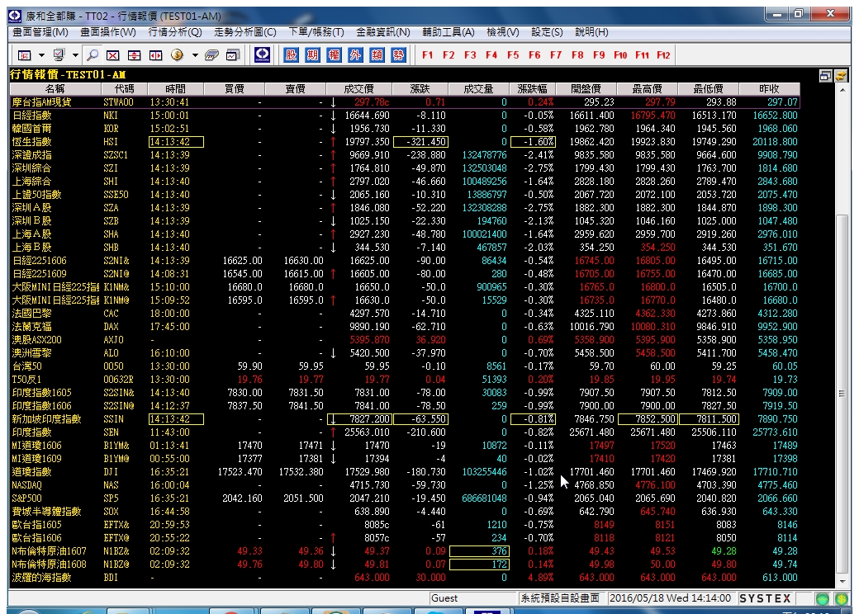
Task: Select the 勢 trend category button
Action: (398, 54)
